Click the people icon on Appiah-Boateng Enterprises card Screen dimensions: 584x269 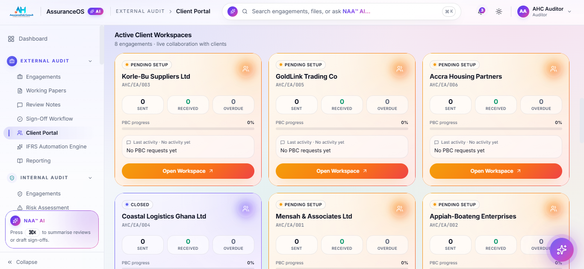(554, 209)
